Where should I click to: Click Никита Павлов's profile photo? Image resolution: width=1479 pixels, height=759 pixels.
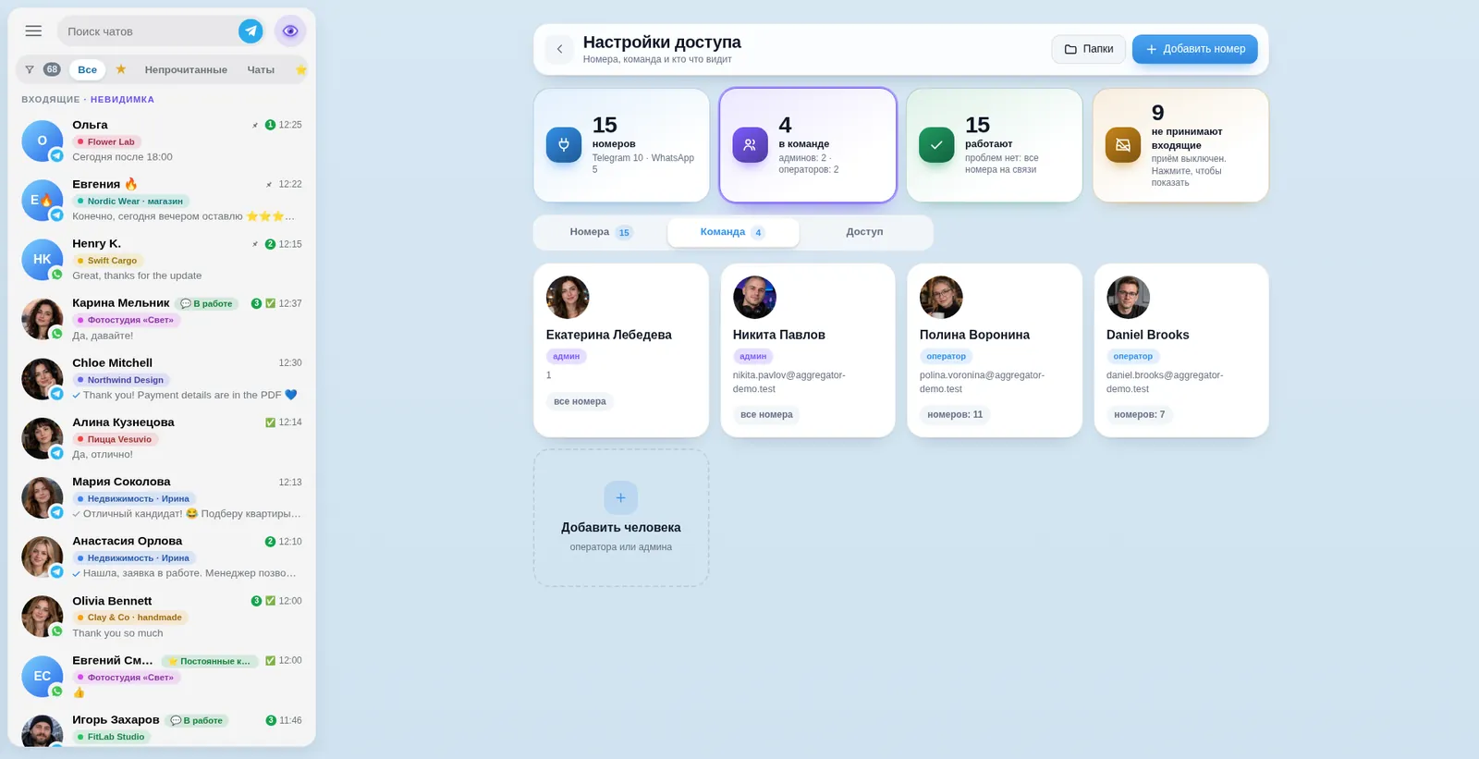click(x=754, y=298)
